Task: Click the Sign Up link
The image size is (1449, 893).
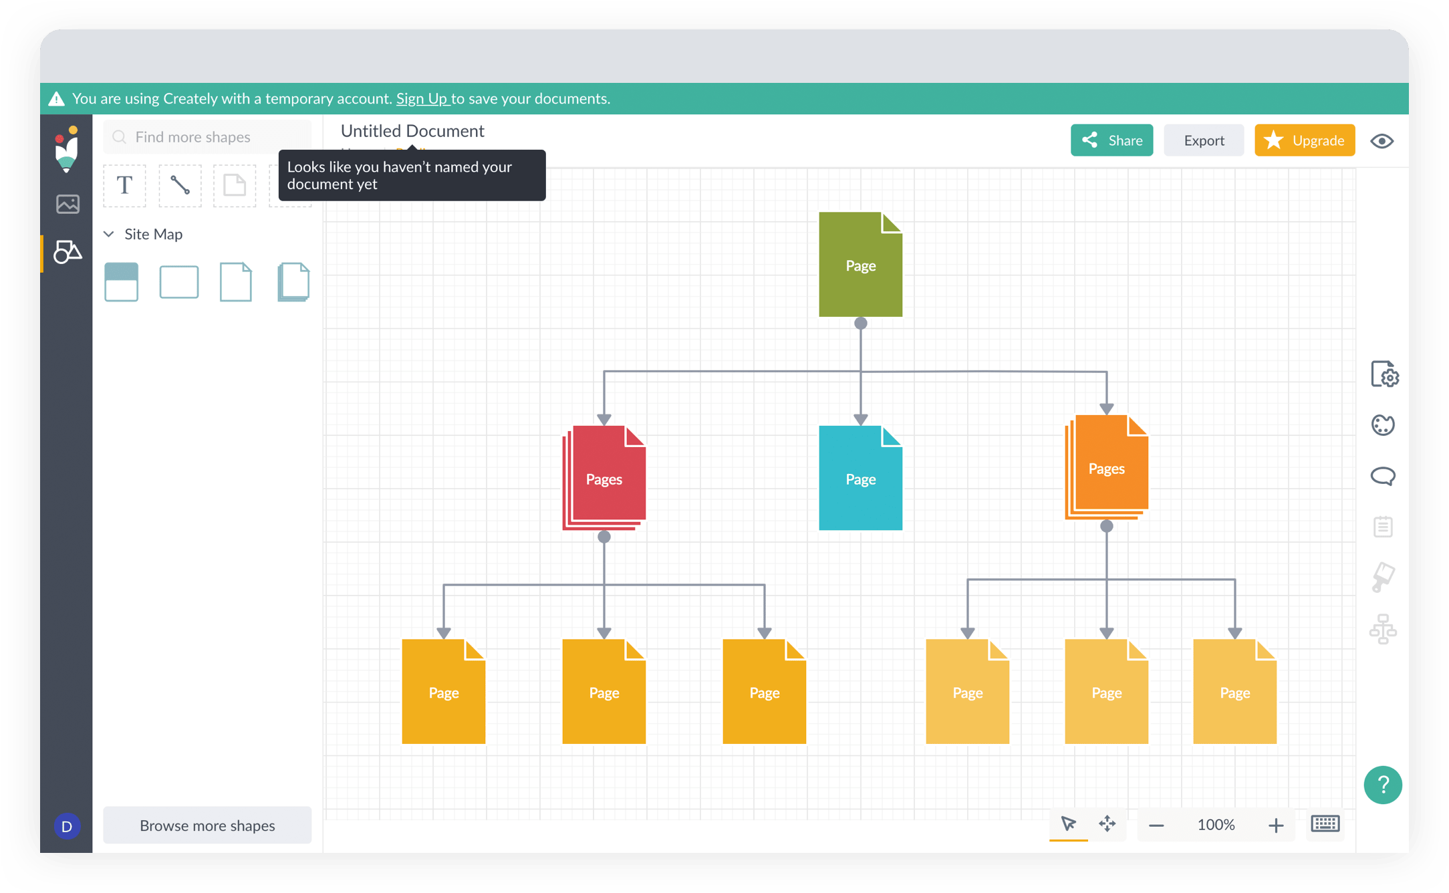Action: (422, 99)
